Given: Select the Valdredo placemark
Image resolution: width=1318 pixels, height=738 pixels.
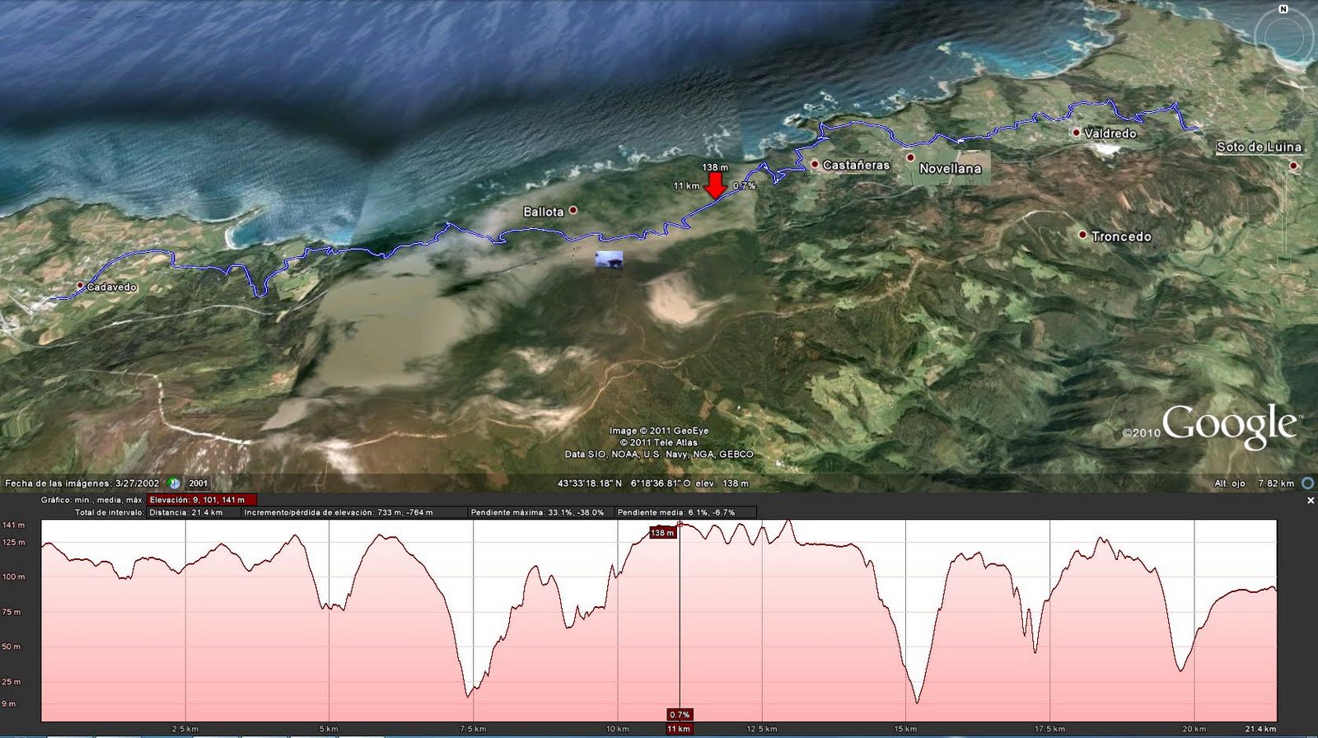Looking at the screenshot, I should (1076, 132).
